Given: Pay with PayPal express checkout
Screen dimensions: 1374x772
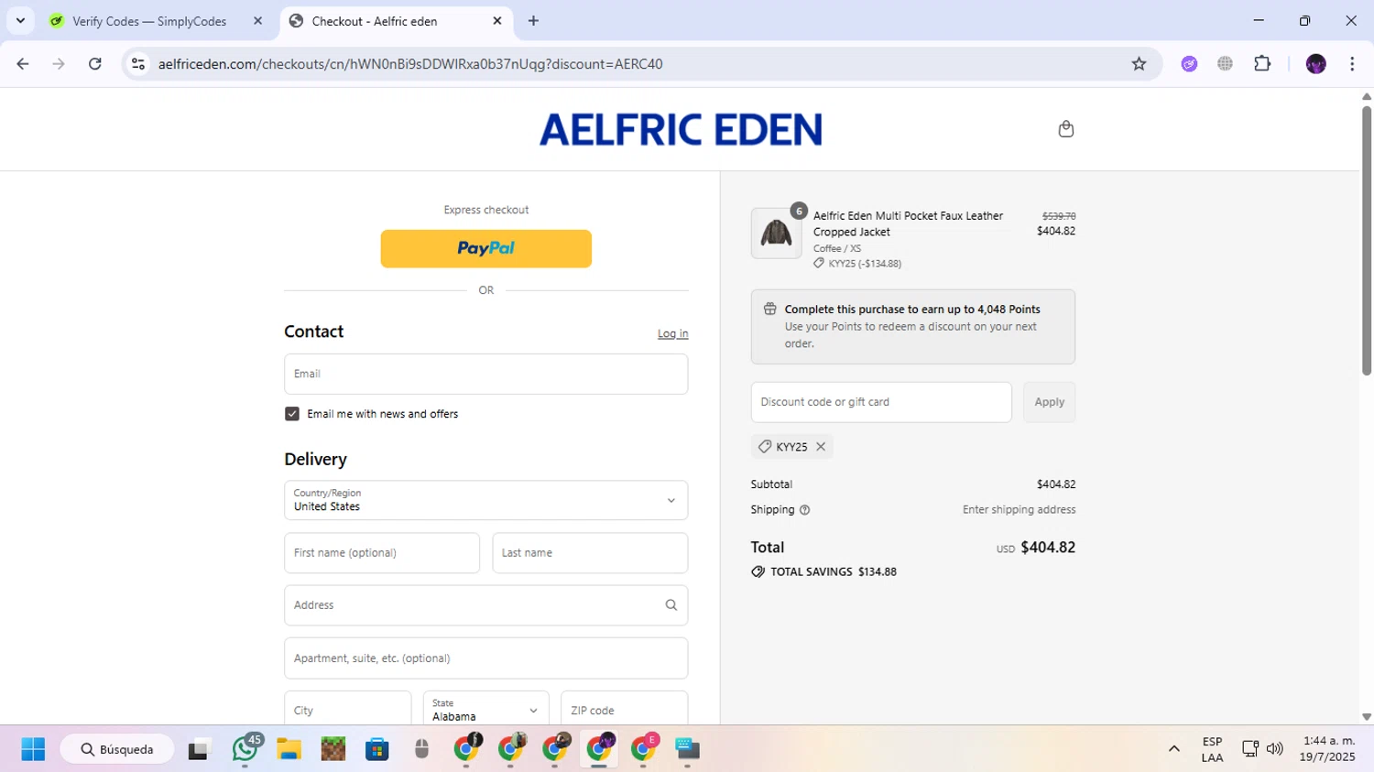Looking at the screenshot, I should [x=485, y=249].
